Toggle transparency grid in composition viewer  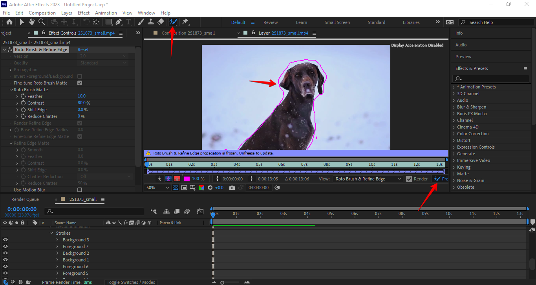coord(176,188)
